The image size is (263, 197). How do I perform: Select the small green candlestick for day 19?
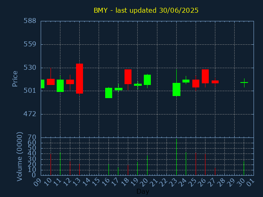138,85
